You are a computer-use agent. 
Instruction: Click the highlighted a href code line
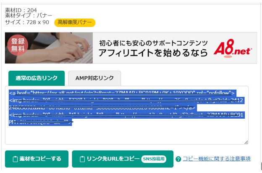click(122, 92)
